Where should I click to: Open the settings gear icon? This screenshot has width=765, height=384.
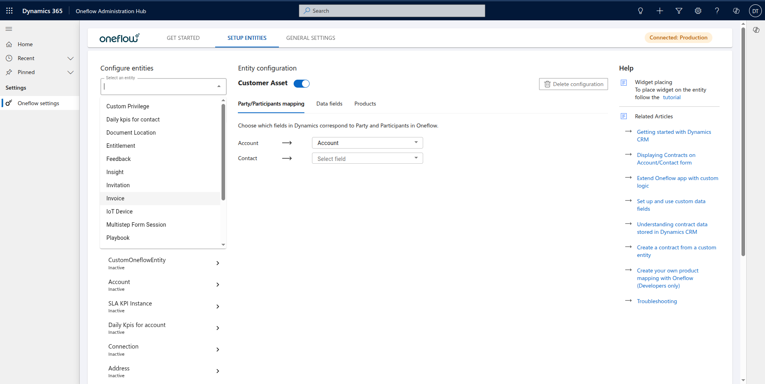click(698, 11)
